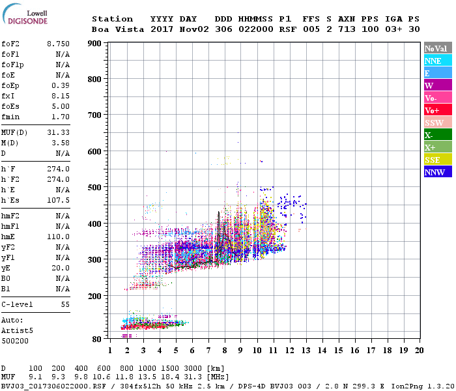Viewport: 456px width, 391px height.
Task: Click the Lowell Digisonde logo
Action: 25,14
